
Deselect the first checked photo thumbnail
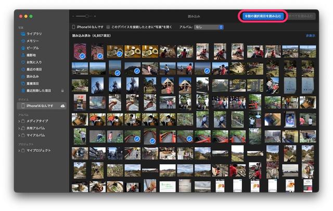(x=80, y=51)
